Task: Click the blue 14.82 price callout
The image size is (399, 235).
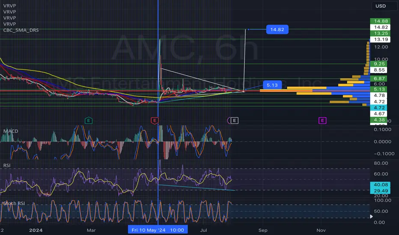Action: click(277, 29)
